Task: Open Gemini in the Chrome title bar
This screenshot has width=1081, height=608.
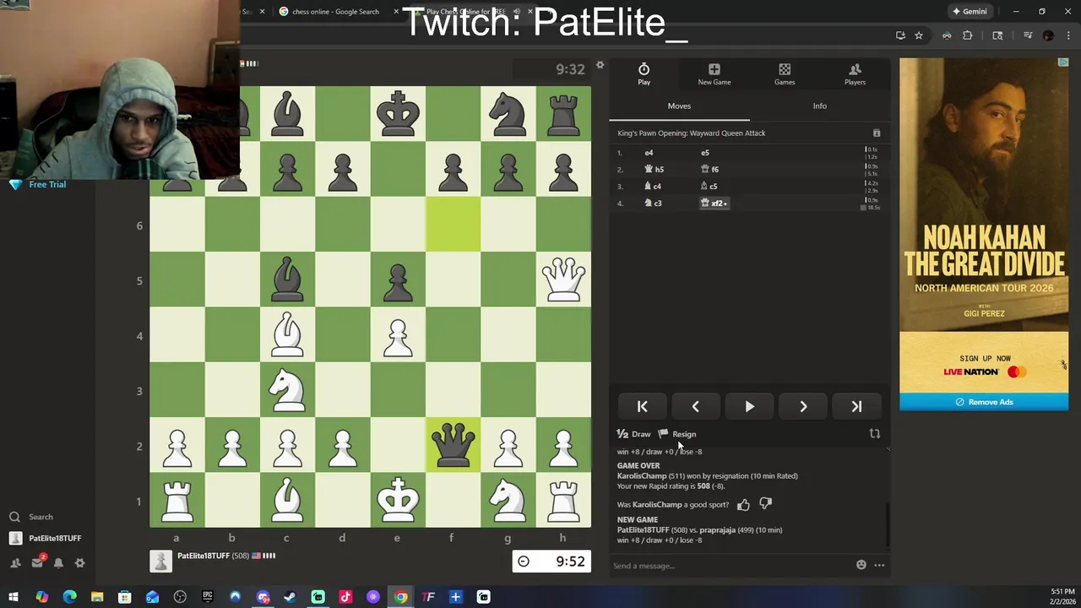Action: (970, 12)
